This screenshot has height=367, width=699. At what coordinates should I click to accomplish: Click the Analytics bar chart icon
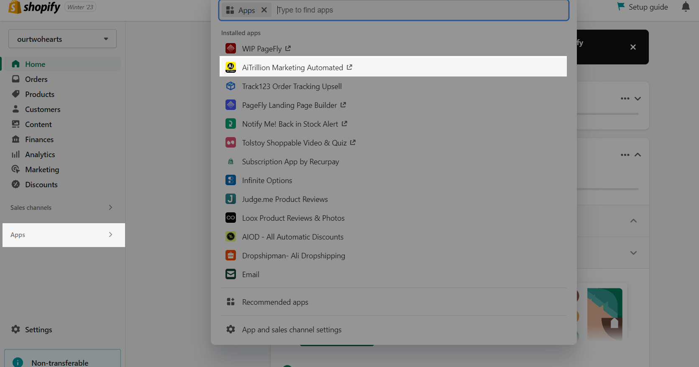16,154
